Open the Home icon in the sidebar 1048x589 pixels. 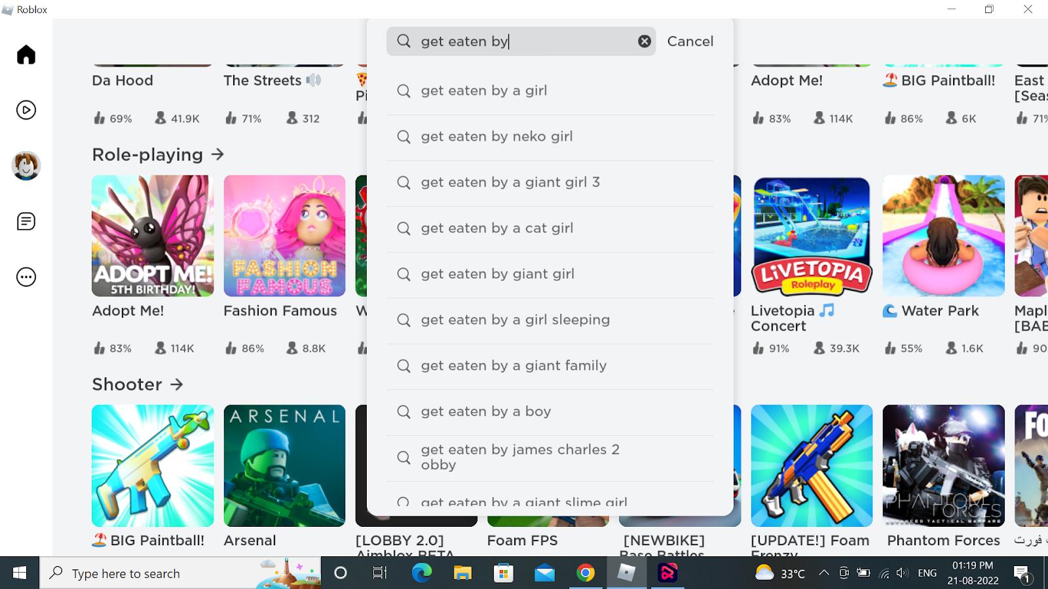pos(26,54)
